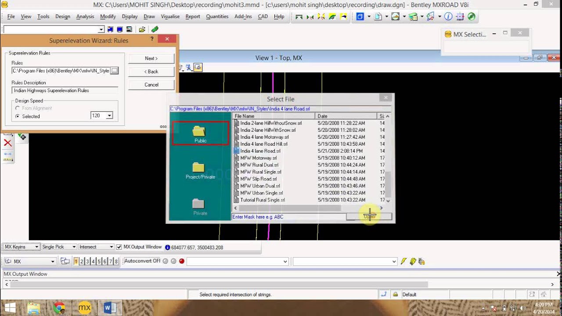Click the landscape picture toolbar icon
Viewport: 562px width, 316px height.
point(395,17)
